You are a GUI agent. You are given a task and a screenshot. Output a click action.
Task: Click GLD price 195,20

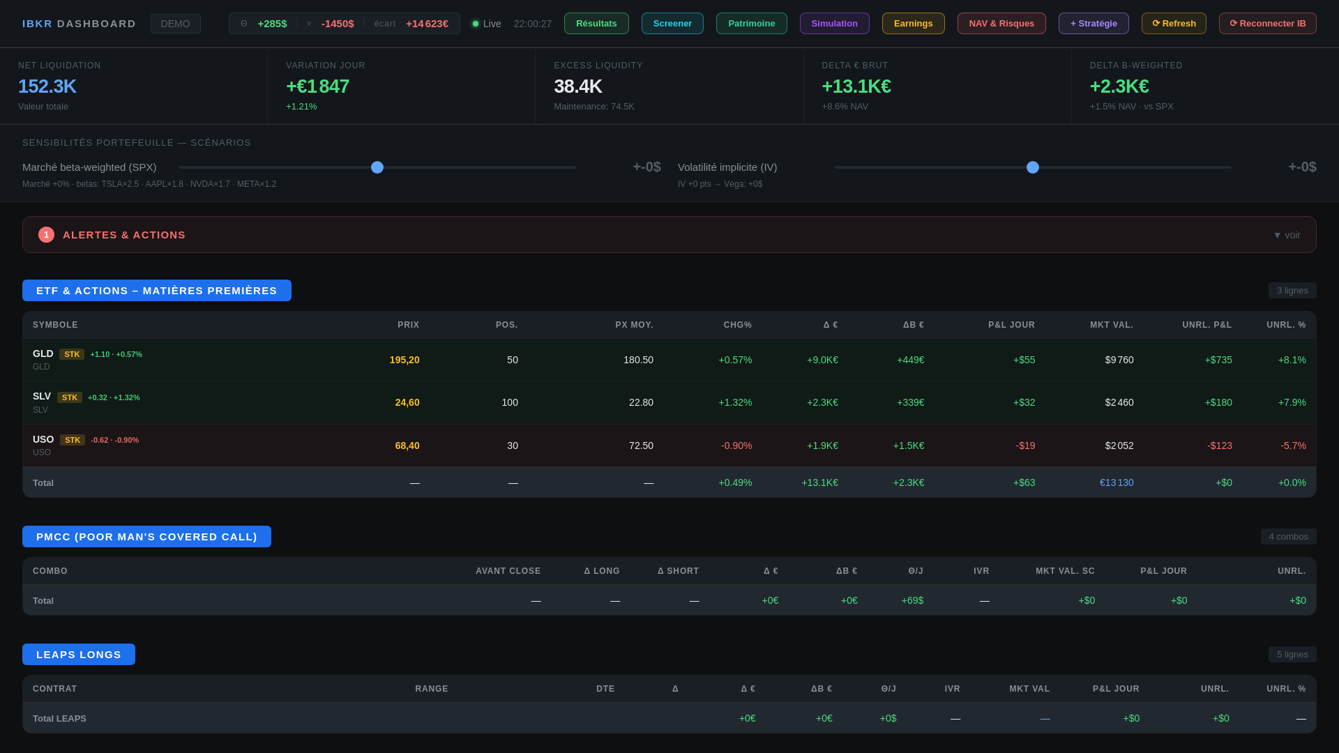(404, 360)
